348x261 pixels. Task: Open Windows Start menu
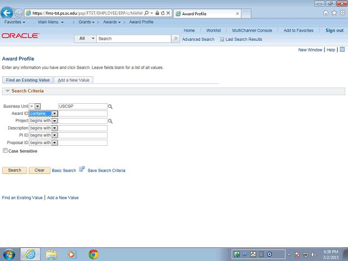tap(9, 254)
